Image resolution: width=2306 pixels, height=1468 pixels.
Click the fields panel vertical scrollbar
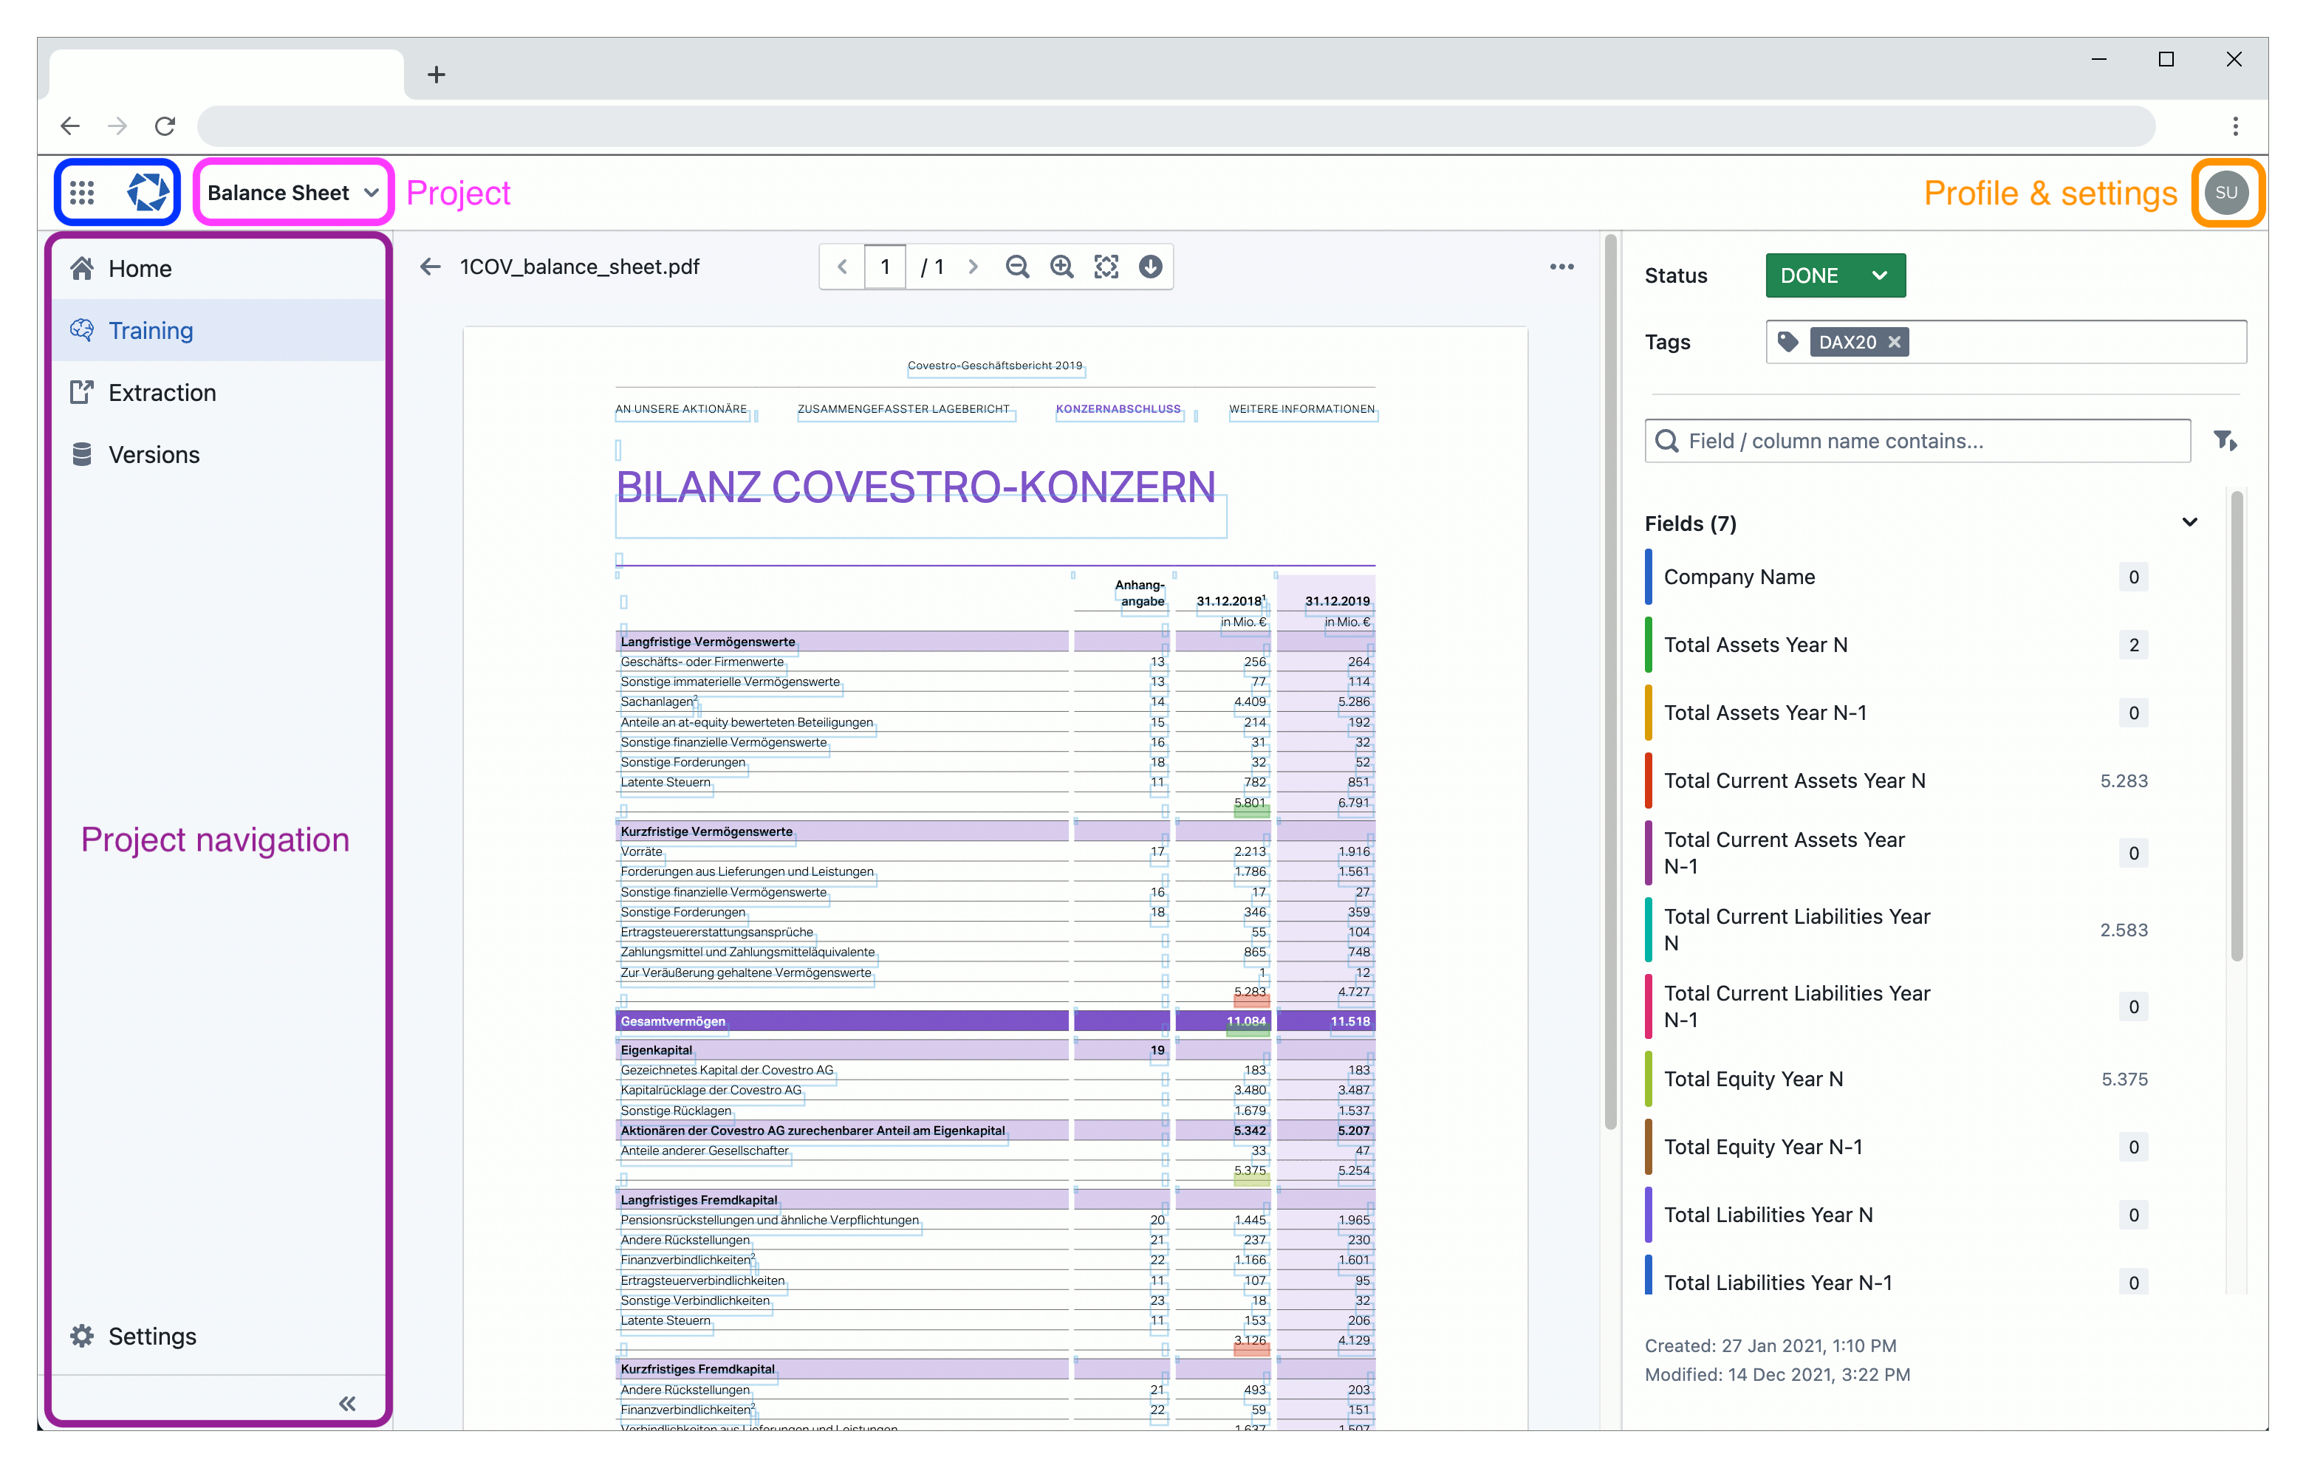(x=2236, y=726)
